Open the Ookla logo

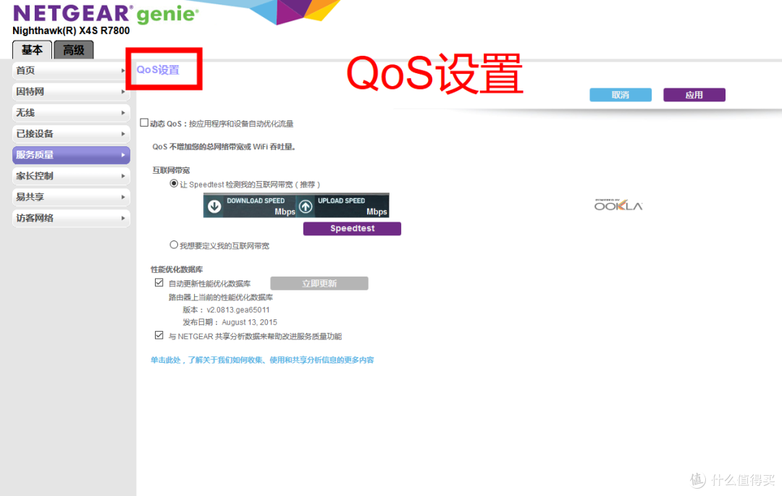tap(618, 205)
